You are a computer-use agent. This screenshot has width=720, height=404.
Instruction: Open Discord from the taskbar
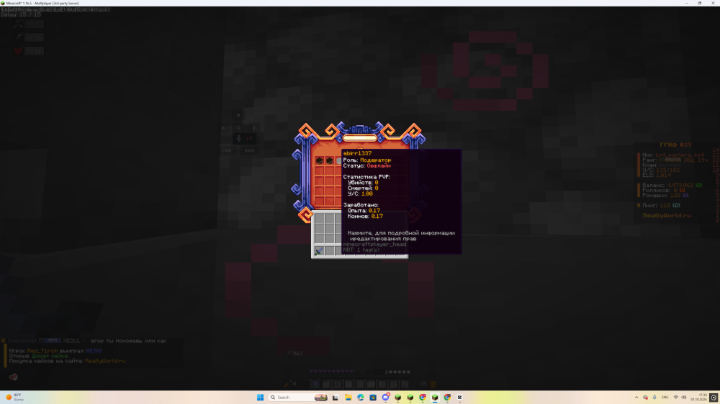pyautogui.click(x=386, y=397)
